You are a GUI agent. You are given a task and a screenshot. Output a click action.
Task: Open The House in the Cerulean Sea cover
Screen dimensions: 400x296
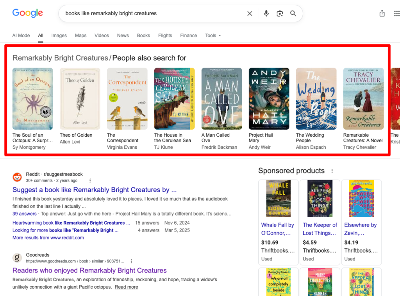coord(175,99)
